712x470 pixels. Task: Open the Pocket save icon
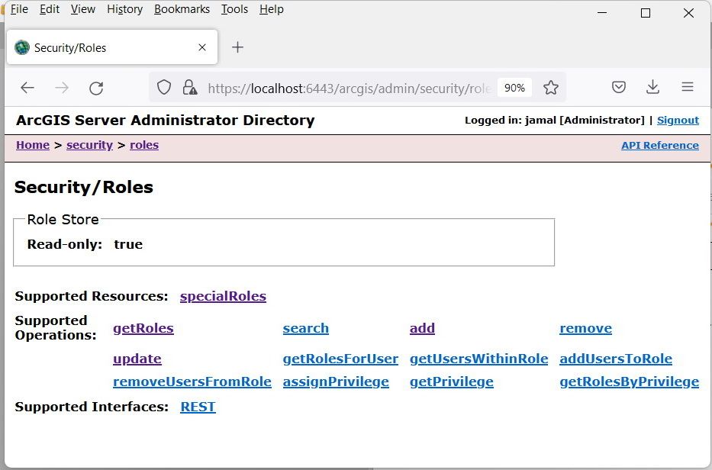point(619,88)
